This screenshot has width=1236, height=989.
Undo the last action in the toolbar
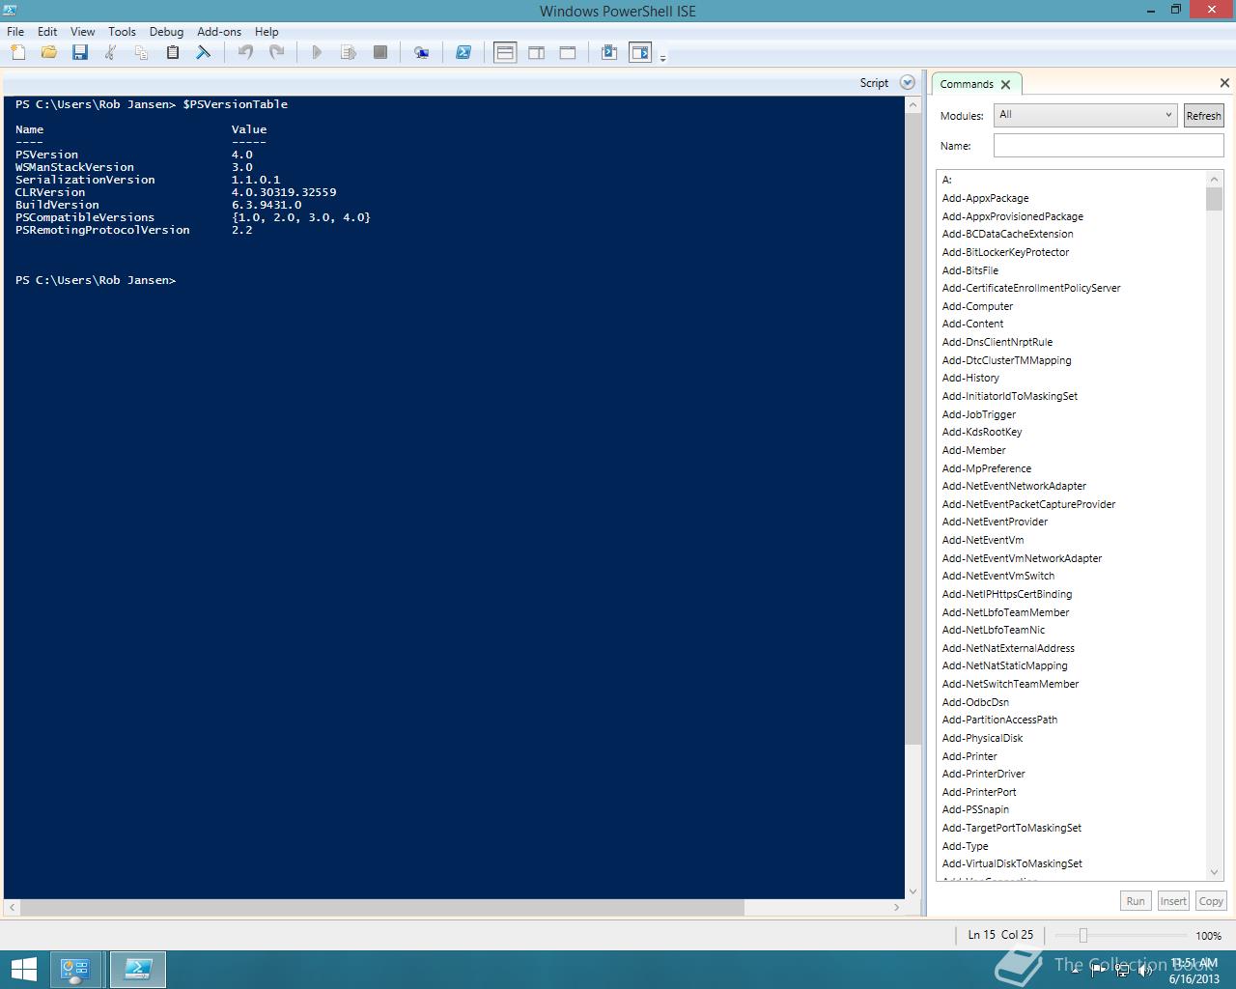[x=245, y=52]
